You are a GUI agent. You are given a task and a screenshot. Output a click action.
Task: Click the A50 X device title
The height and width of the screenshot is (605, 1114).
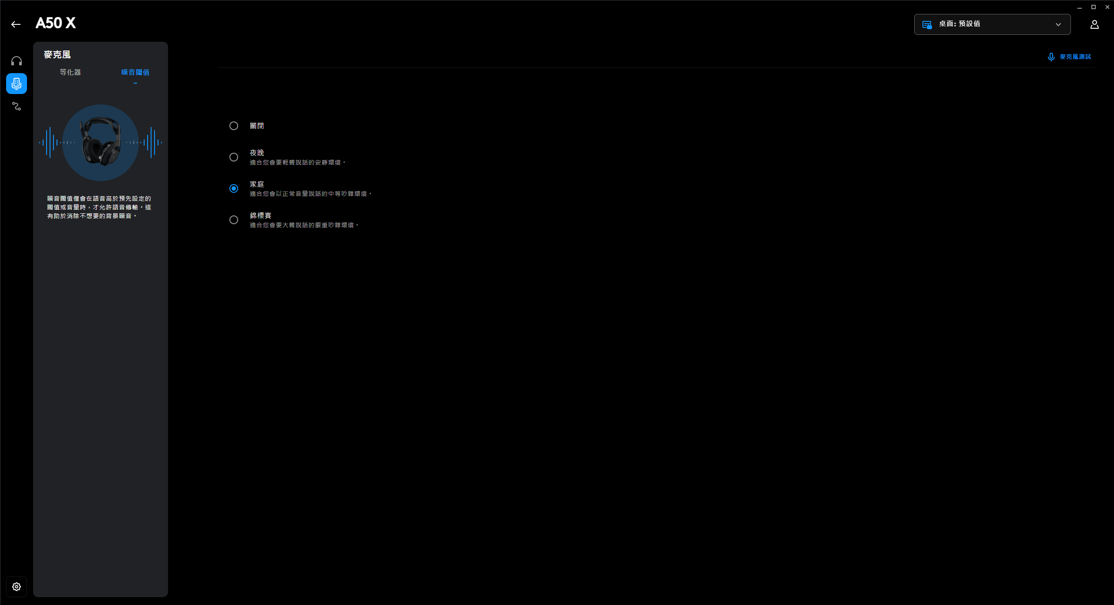click(x=56, y=23)
